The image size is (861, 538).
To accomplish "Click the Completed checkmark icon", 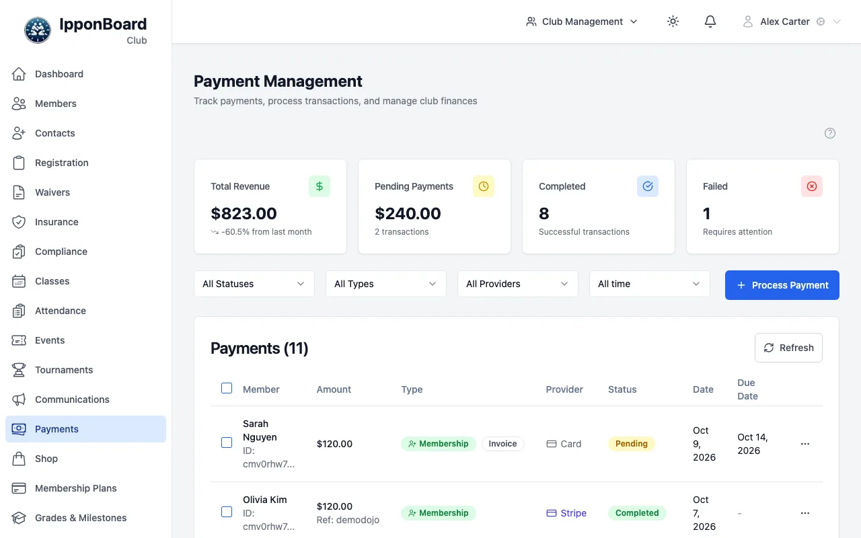I will [x=648, y=186].
